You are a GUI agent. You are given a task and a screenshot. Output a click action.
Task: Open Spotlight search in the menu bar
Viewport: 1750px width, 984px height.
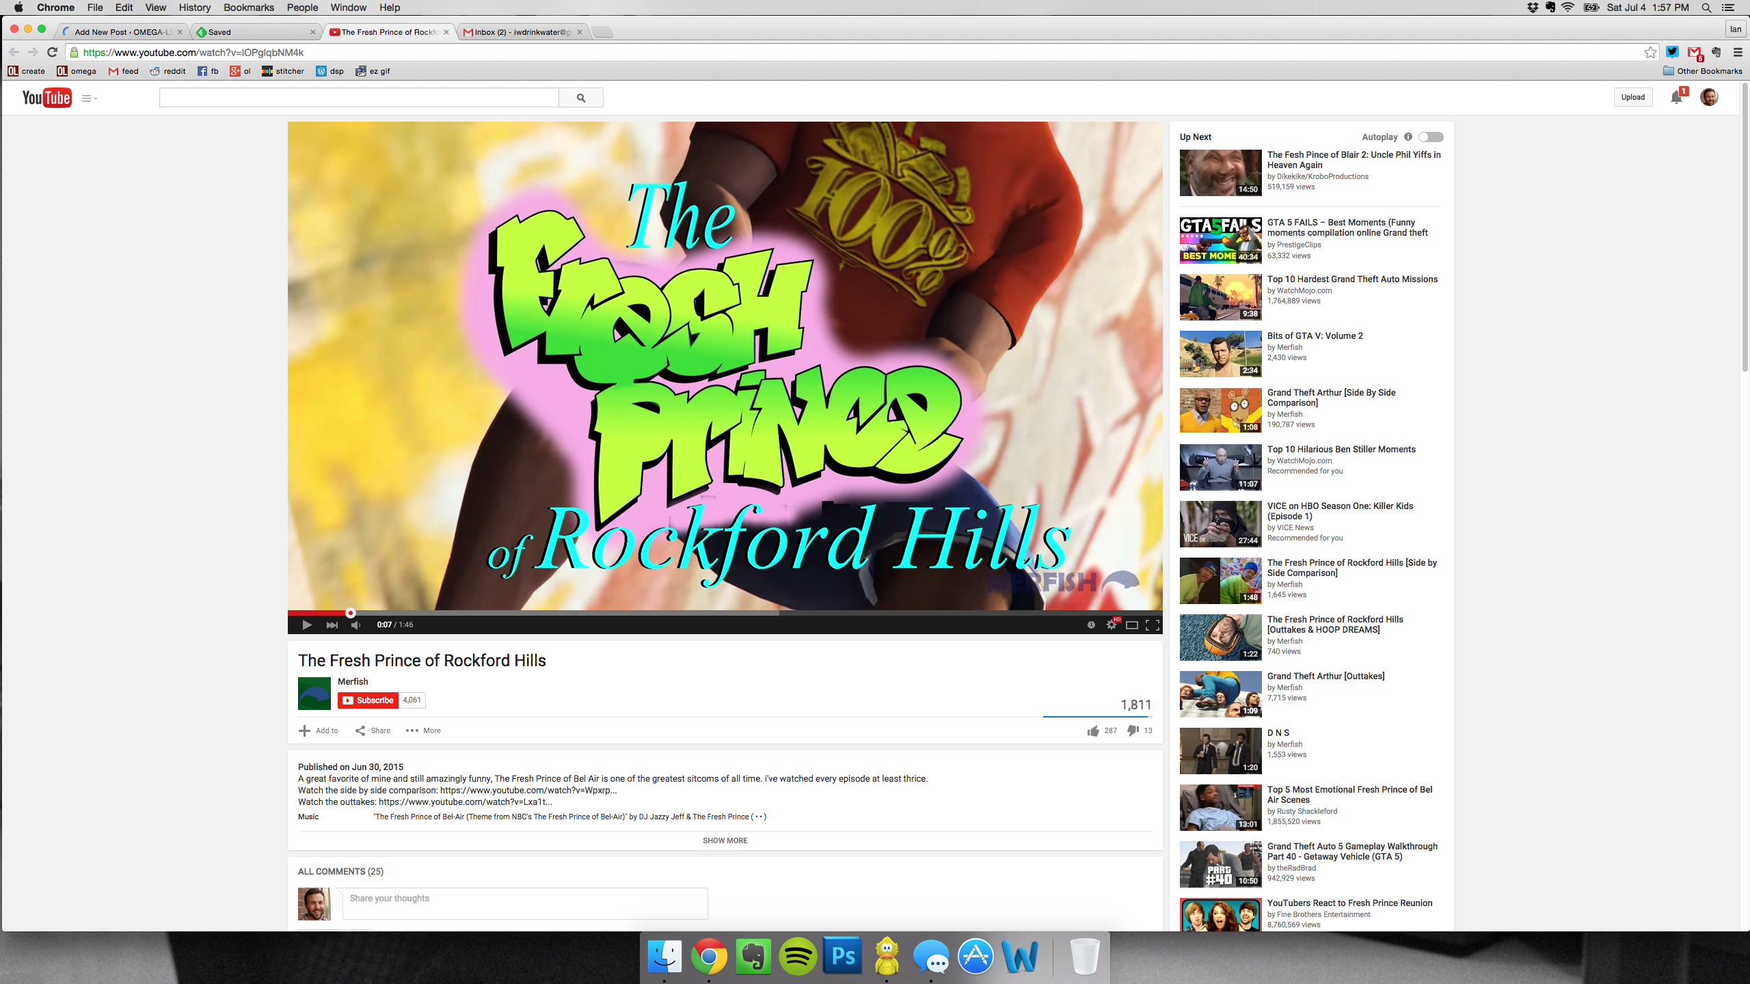coord(1707,8)
